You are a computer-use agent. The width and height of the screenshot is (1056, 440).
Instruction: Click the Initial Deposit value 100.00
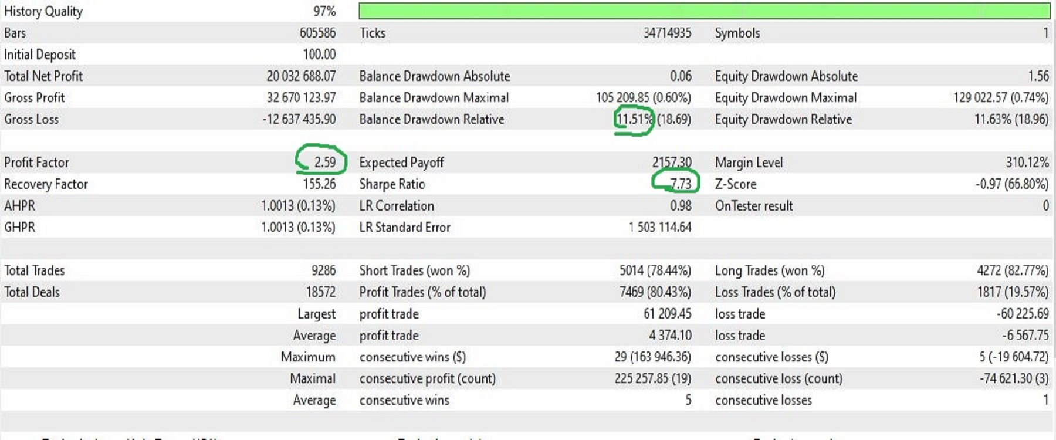(x=319, y=55)
